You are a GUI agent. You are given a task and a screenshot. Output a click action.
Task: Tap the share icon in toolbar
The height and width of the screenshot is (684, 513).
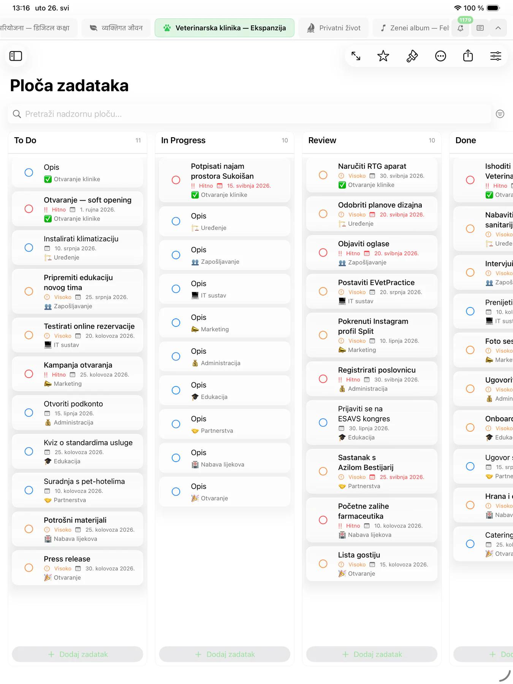(468, 56)
